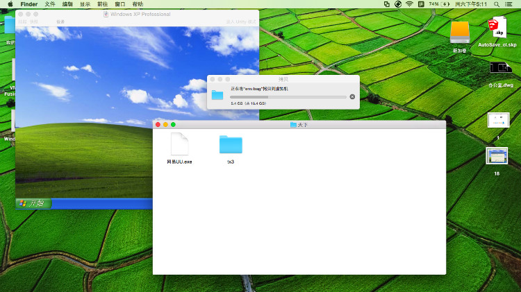Screen dimensions: 521x292
Task: Click the 网易UU.exe file name label
Action: 179,162
